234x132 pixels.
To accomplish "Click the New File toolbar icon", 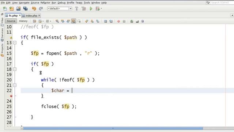I will click(x=5, y=8).
